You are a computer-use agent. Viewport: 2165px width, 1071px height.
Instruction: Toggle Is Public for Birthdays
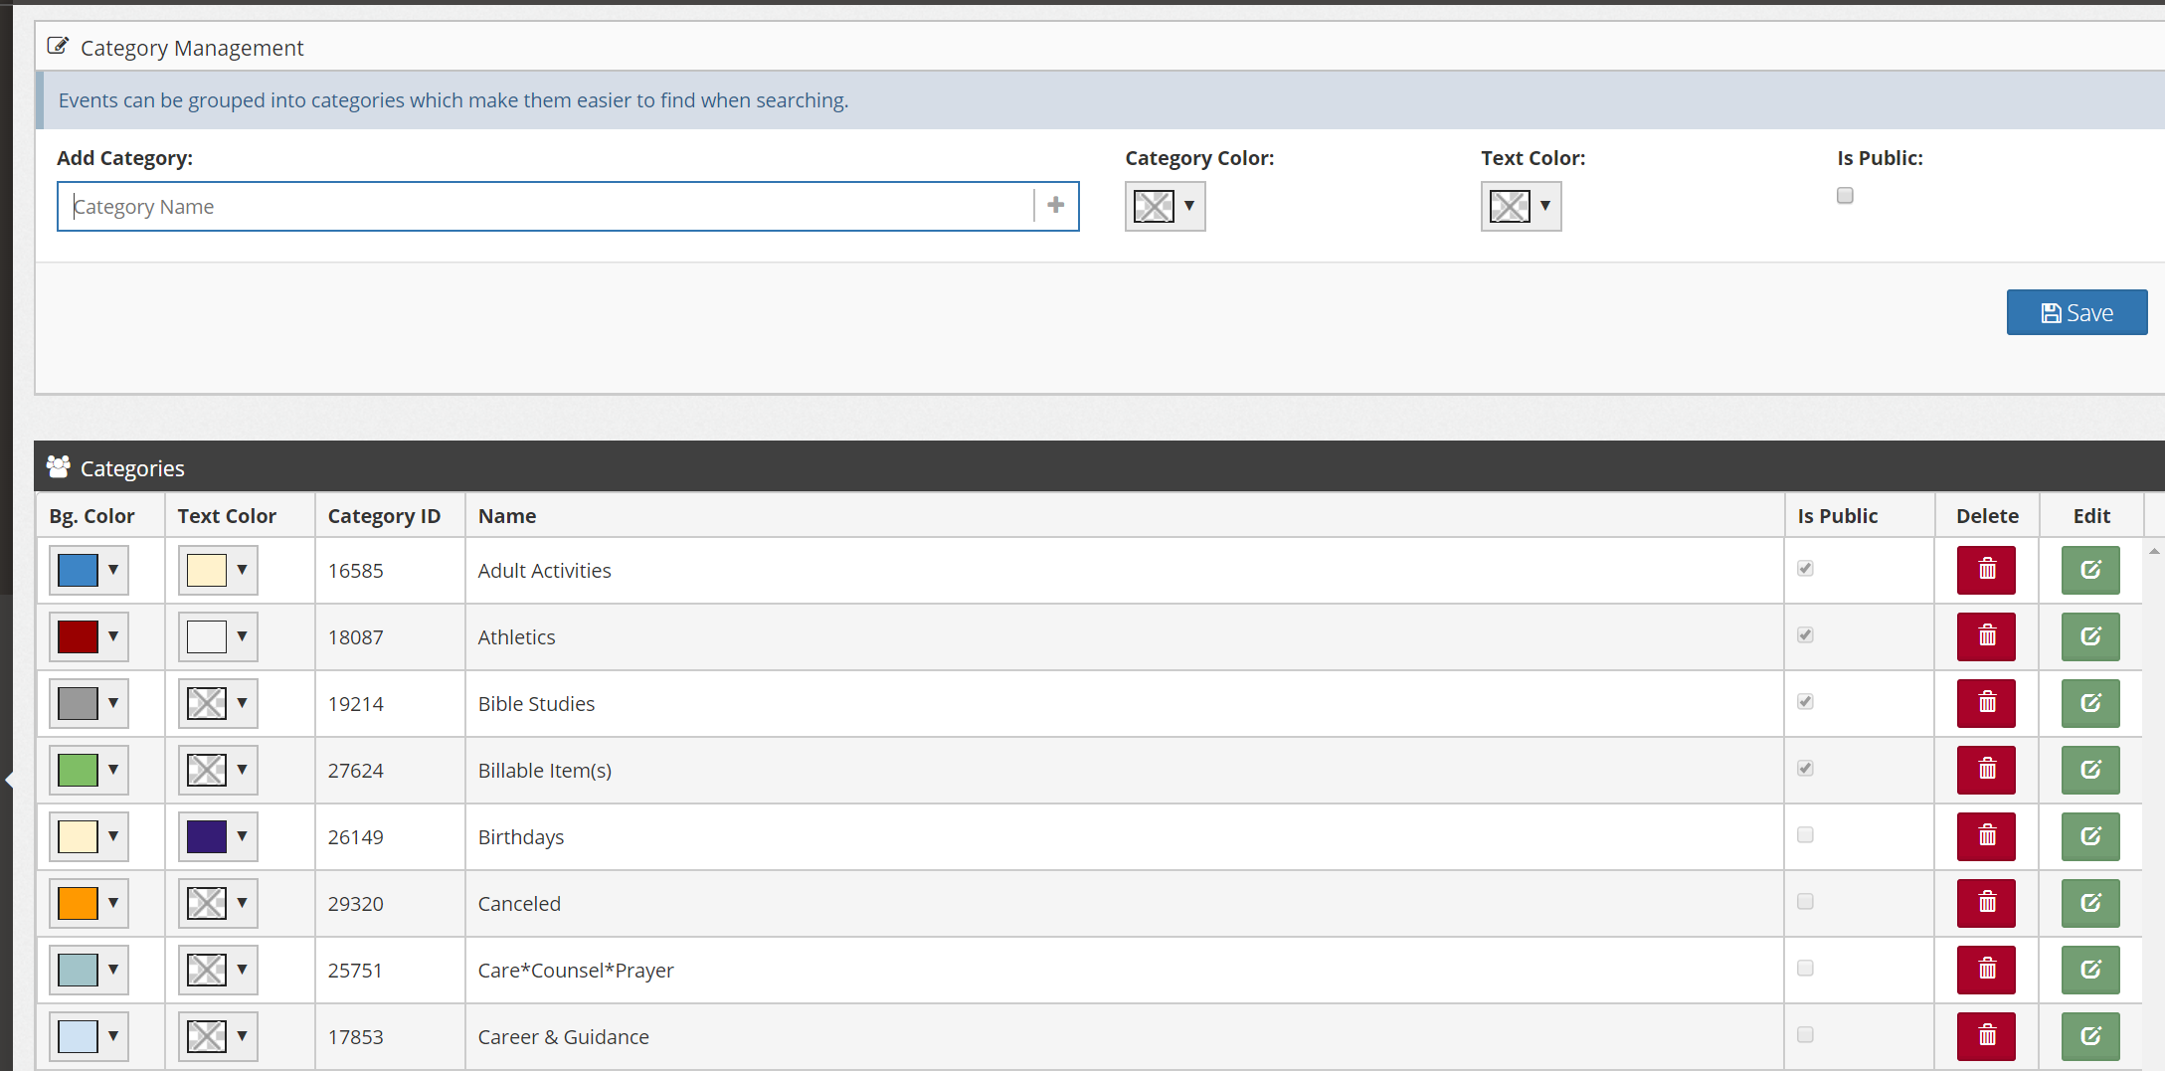coord(1805,835)
